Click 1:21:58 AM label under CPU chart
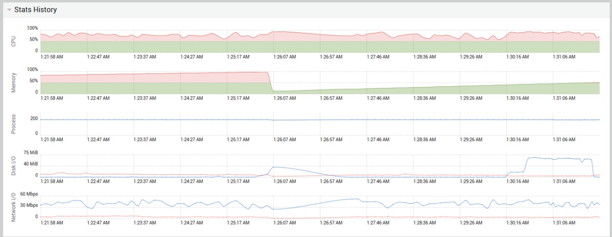Screen dimensions: 612x237 coord(52,57)
